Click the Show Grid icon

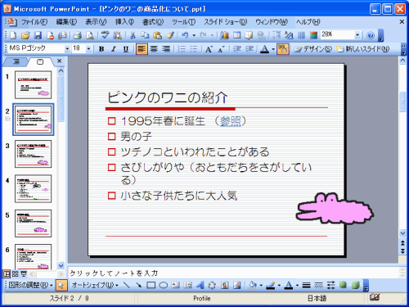click(x=301, y=35)
